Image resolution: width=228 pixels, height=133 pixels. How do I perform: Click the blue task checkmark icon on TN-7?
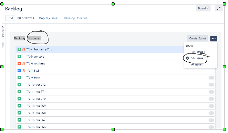(x=19, y=71)
